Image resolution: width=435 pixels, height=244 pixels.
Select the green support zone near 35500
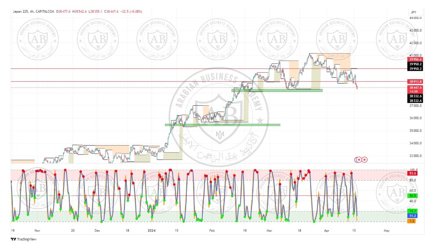pos(223,125)
